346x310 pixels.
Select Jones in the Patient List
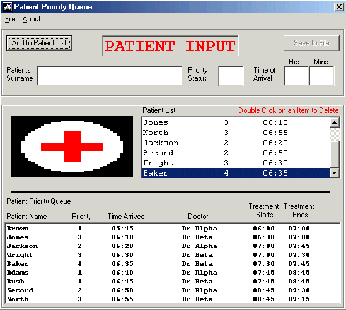(x=236, y=122)
